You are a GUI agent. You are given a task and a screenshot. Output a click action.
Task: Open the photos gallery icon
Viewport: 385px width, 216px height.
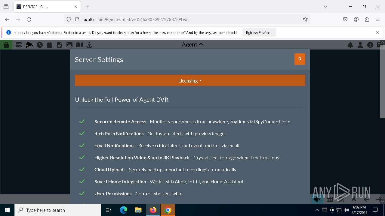point(69,45)
